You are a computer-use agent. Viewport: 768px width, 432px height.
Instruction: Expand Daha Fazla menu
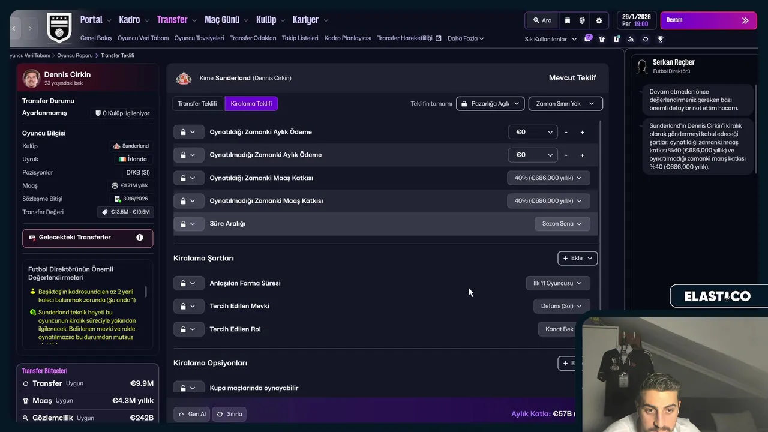pyautogui.click(x=466, y=38)
